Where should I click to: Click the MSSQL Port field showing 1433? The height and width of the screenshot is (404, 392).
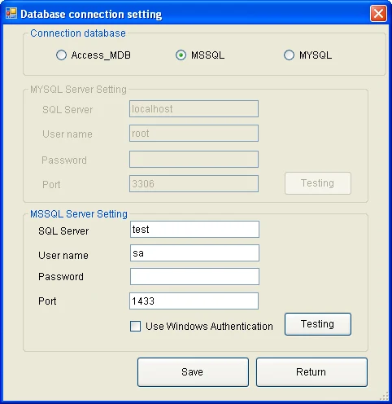click(194, 301)
